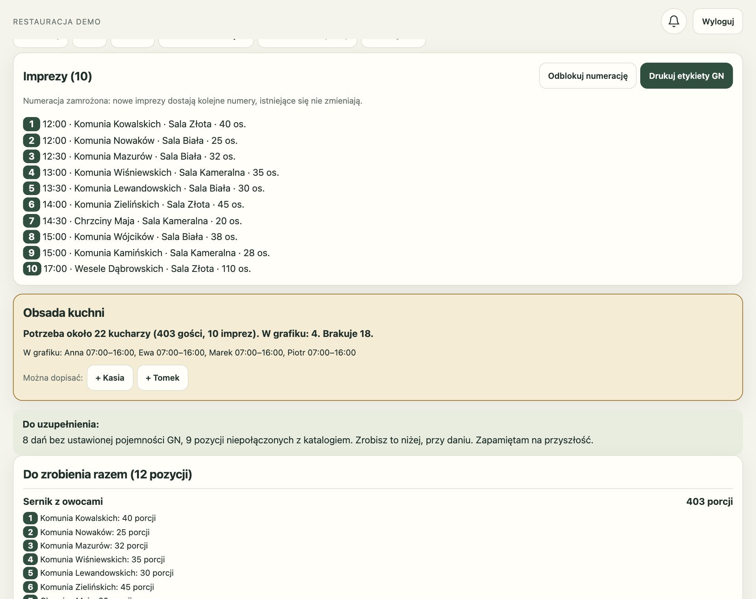The width and height of the screenshot is (756, 599).
Task: Click the Obsada kuchni heading
Action: pos(64,313)
